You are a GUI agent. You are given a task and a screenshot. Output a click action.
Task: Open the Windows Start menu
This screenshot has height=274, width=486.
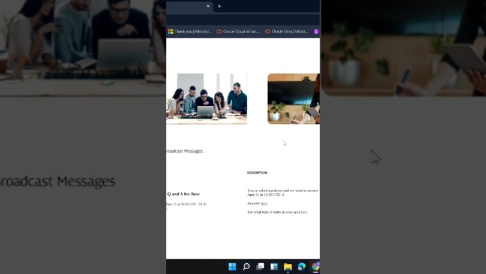tap(232, 267)
